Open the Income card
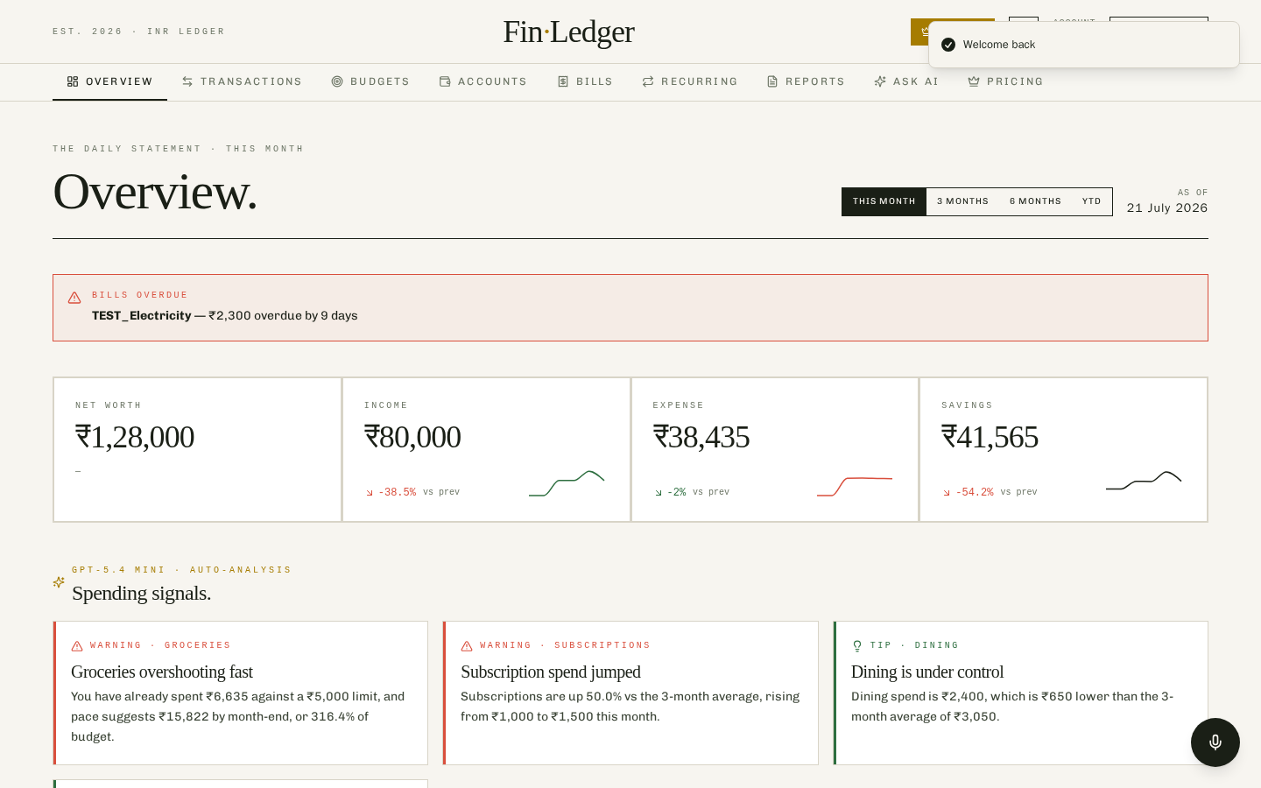This screenshot has width=1261, height=788. pyautogui.click(x=486, y=450)
